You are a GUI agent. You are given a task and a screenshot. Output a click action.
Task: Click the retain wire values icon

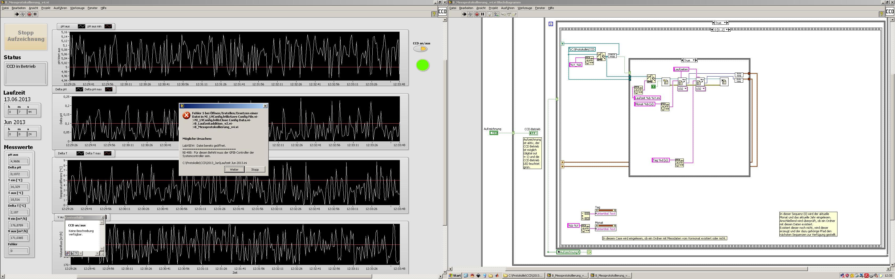pyautogui.click(x=496, y=14)
